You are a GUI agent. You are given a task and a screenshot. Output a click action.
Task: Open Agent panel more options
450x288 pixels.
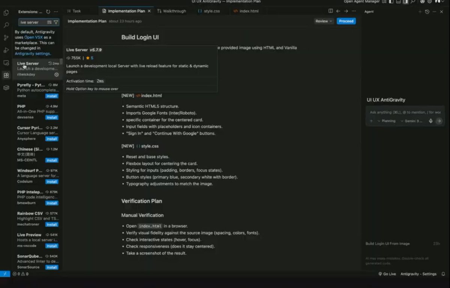[434, 12]
